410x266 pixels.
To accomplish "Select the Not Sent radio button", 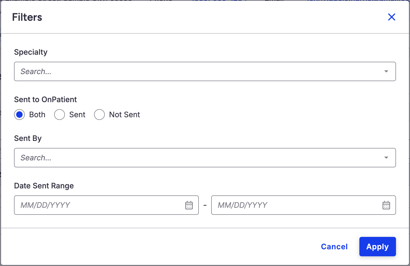I will click(99, 115).
